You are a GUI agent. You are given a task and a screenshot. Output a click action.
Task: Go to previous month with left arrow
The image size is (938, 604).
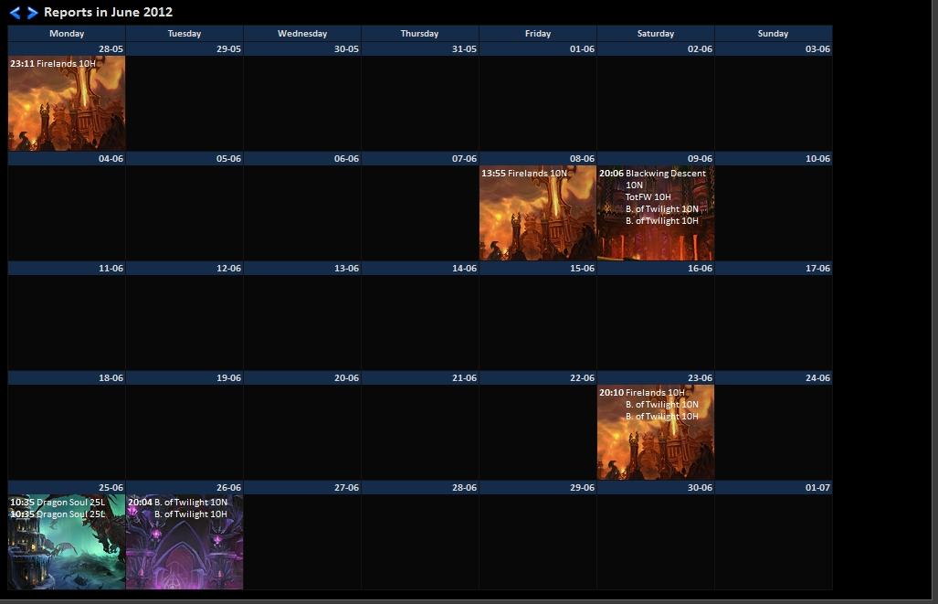(x=15, y=13)
